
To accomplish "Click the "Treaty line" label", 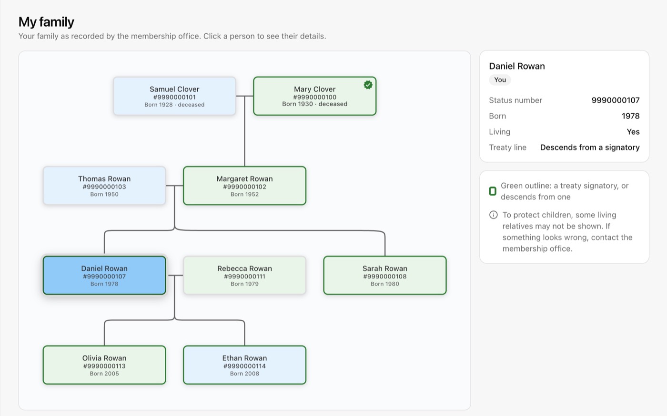I will 508,148.
